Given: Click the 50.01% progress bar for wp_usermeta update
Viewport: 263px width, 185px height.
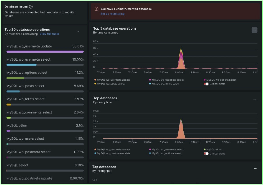Looking at the screenshot, I should [x=45, y=52].
